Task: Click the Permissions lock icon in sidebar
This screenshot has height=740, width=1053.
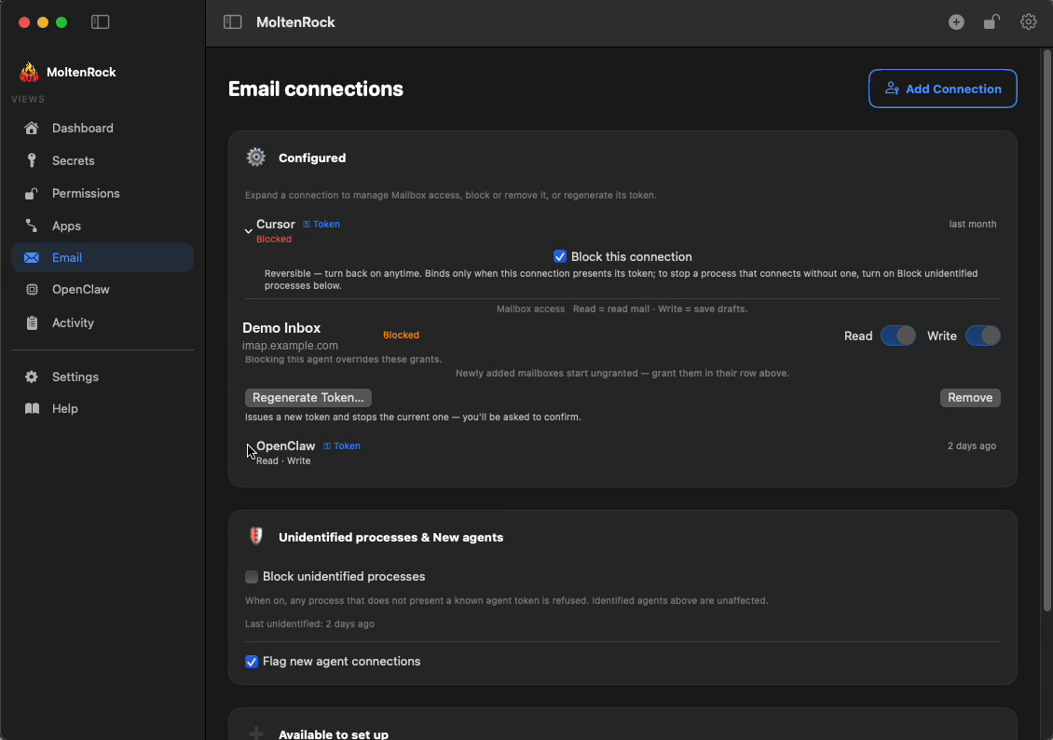Action: coord(31,194)
